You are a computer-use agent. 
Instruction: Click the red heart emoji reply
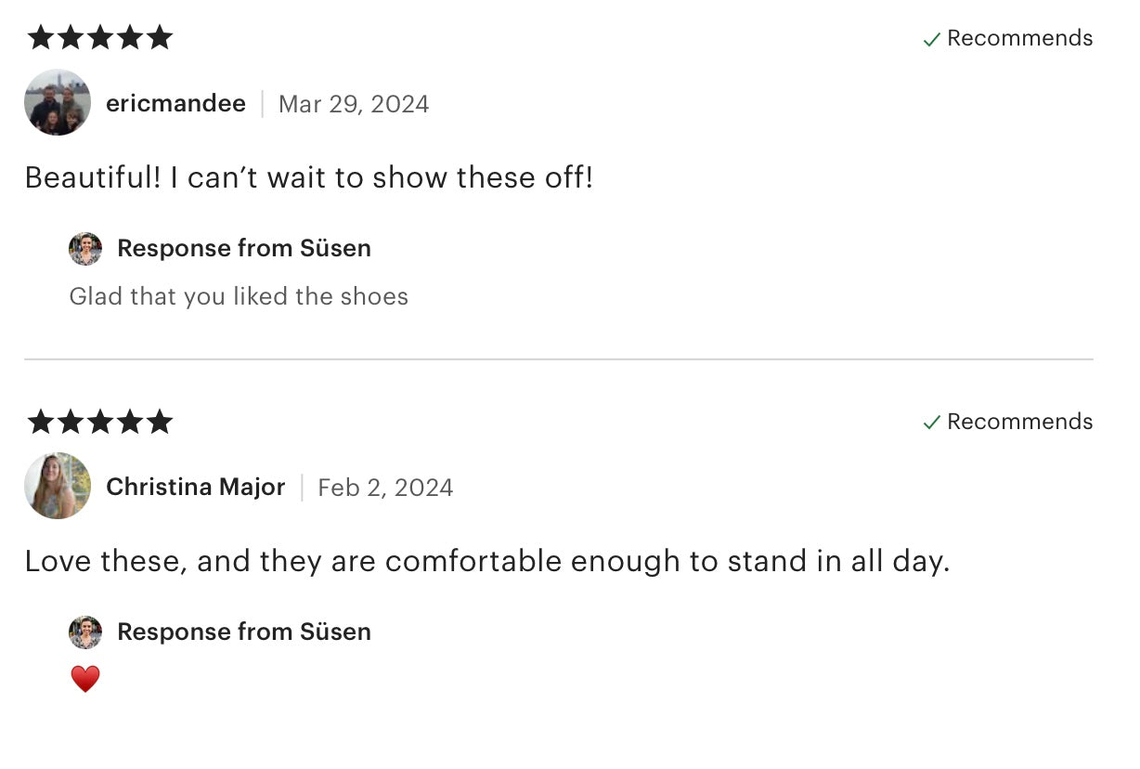point(85,679)
